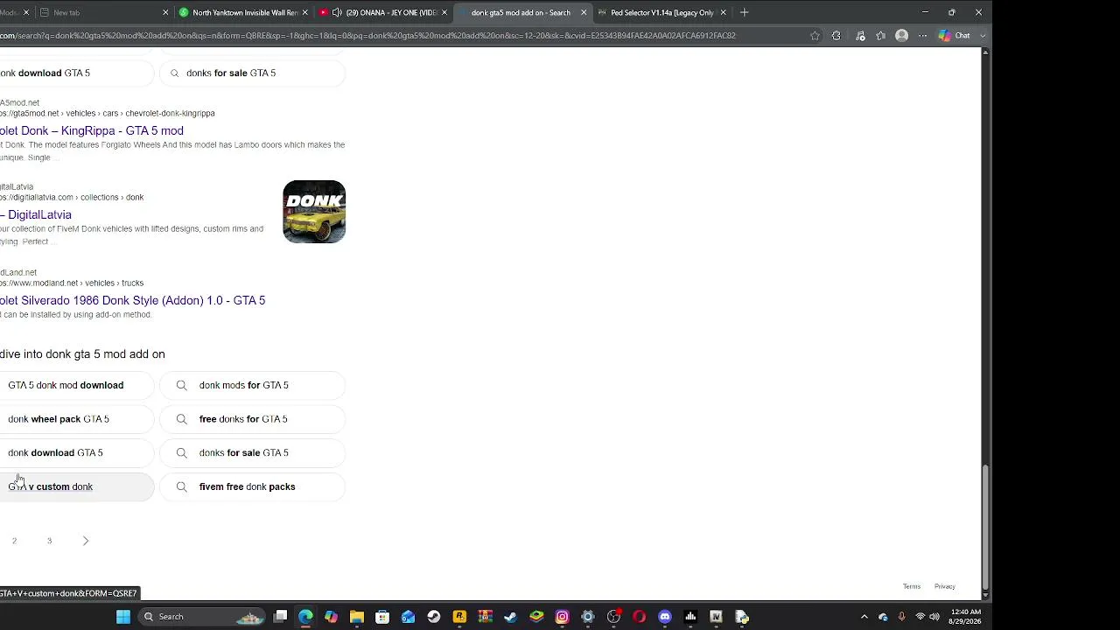The image size is (1120, 630).
Task: Open a new browser tab with plus button
Action: click(744, 12)
